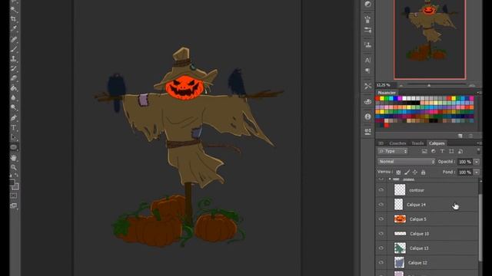Select the Calques tab
Screen dimensions: 492x276
pyautogui.click(x=437, y=143)
